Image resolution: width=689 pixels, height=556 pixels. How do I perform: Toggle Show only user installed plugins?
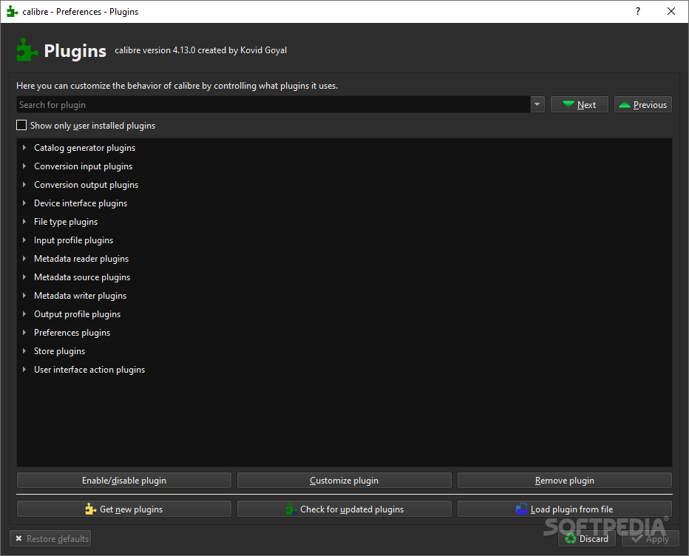click(x=21, y=125)
